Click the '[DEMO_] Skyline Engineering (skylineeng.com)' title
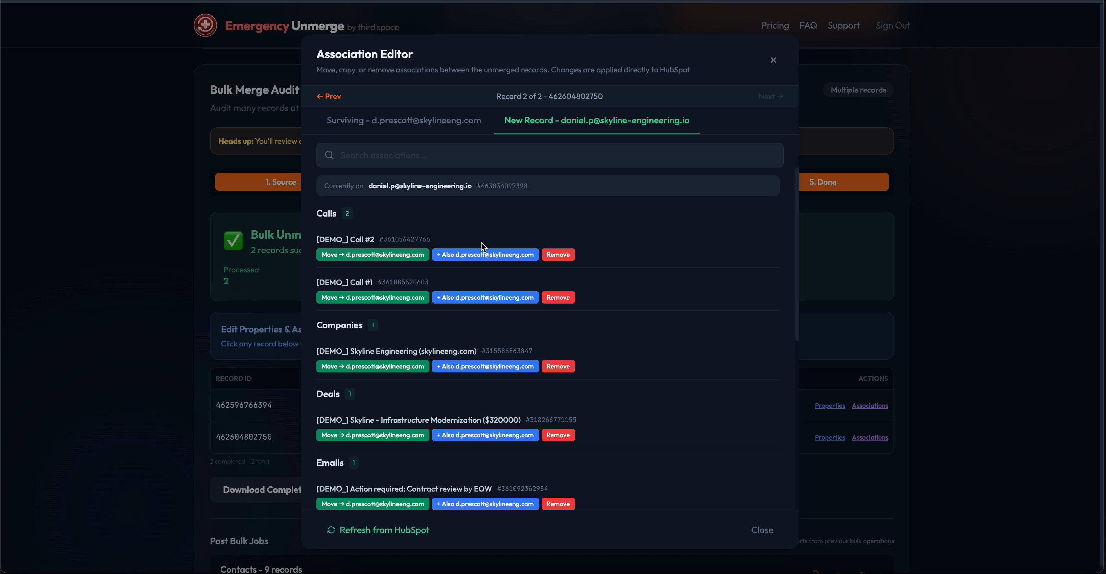Image resolution: width=1106 pixels, height=574 pixels. click(396, 351)
